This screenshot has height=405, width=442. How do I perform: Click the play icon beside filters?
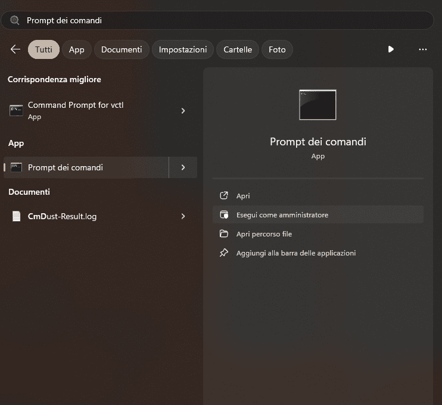[x=391, y=49]
